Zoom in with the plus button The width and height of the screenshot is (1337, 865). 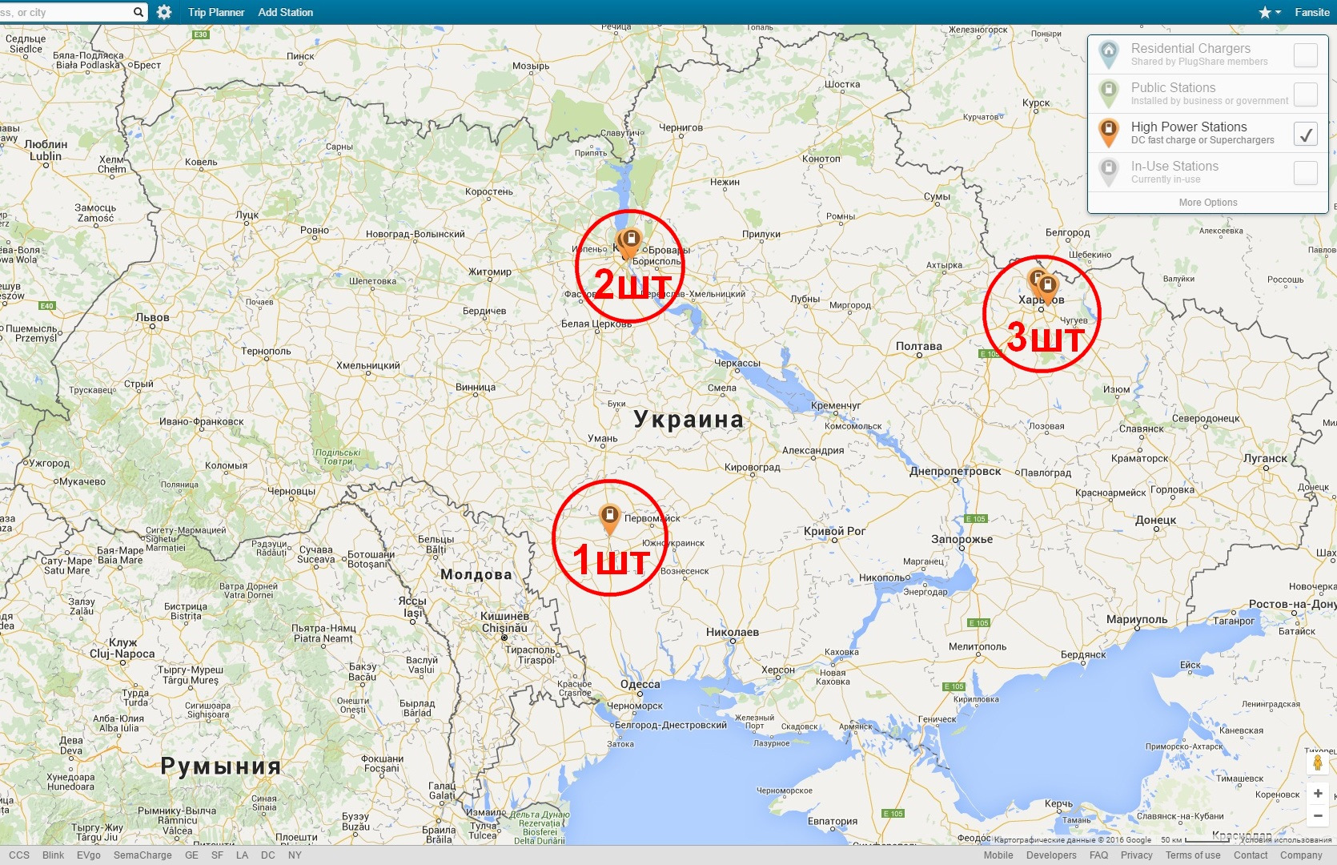(x=1318, y=794)
